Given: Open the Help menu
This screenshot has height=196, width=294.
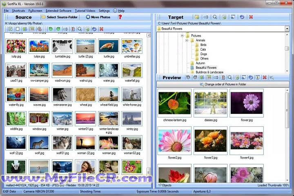Looking at the screenshot, I should 119,11.
